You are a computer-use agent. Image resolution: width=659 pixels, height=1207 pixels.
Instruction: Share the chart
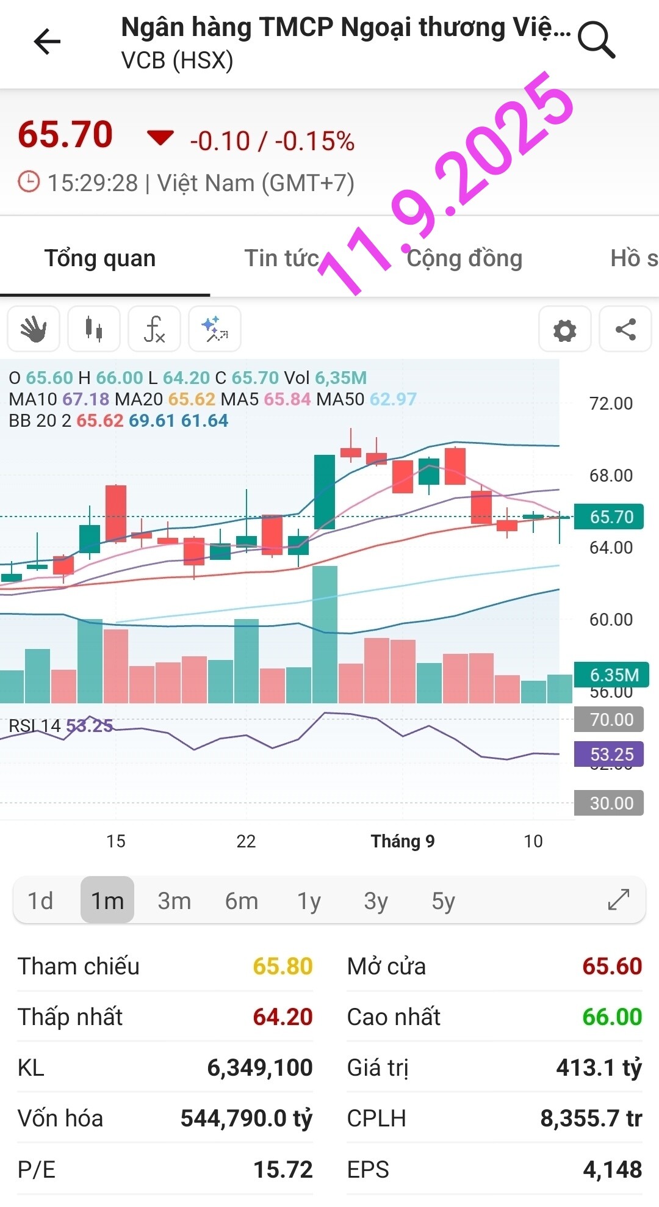[x=625, y=330]
